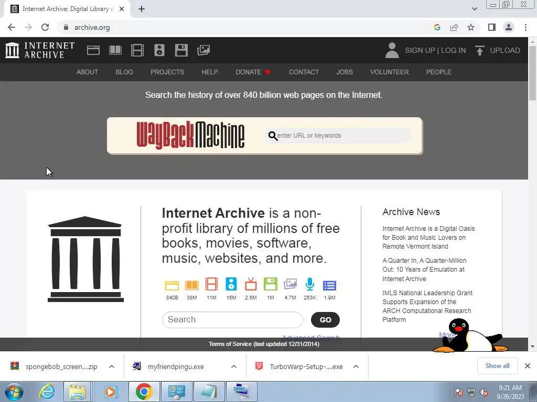Open the VOLUNTEER menu item
This screenshot has height=402, width=537.
pyautogui.click(x=390, y=72)
